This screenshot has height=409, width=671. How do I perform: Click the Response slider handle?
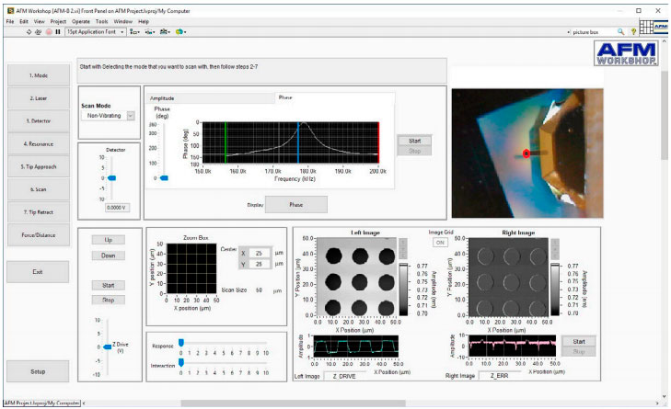[x=181, y=341]
